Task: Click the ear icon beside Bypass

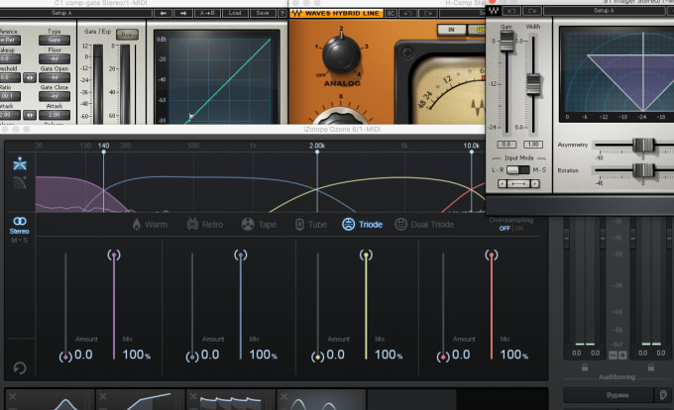Action: pyautogui.click(x=663, y=395)
